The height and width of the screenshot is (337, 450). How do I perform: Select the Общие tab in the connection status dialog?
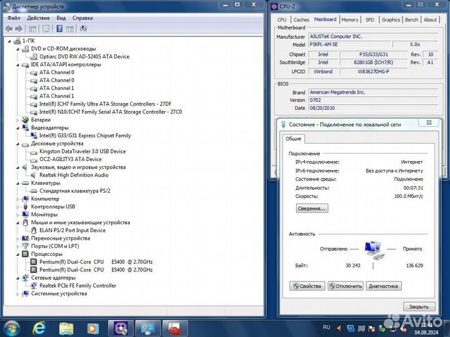pos(293,139)
